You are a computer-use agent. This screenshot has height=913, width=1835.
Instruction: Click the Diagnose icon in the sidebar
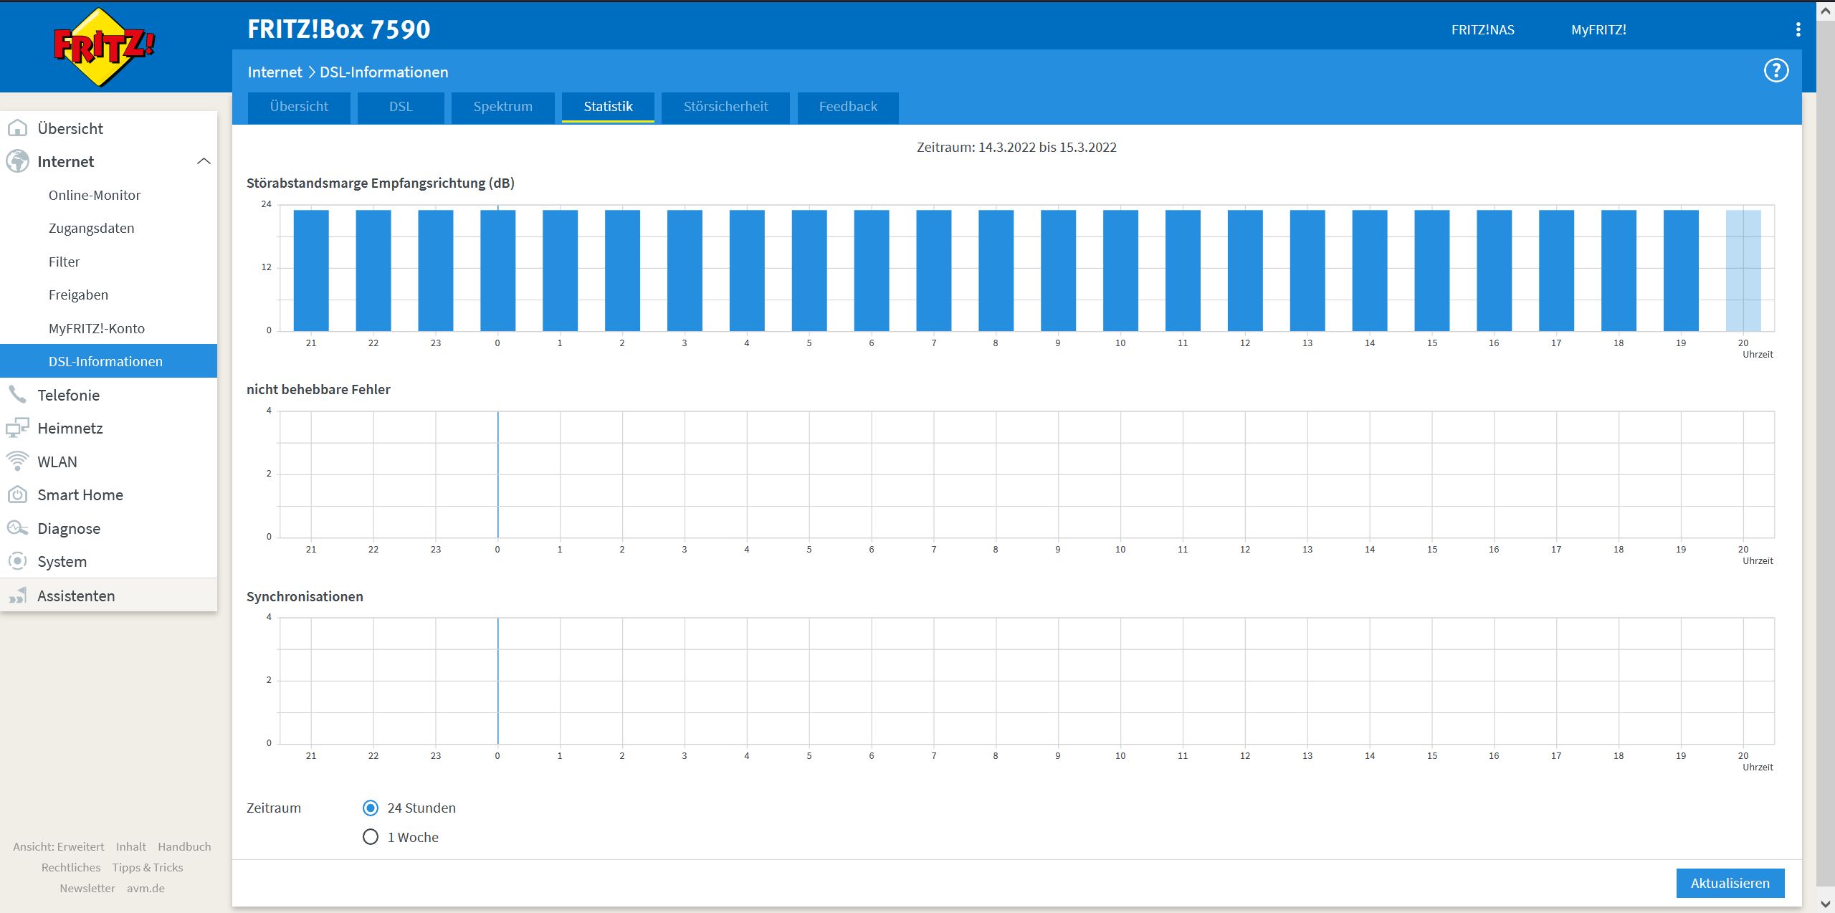(17, 528)
